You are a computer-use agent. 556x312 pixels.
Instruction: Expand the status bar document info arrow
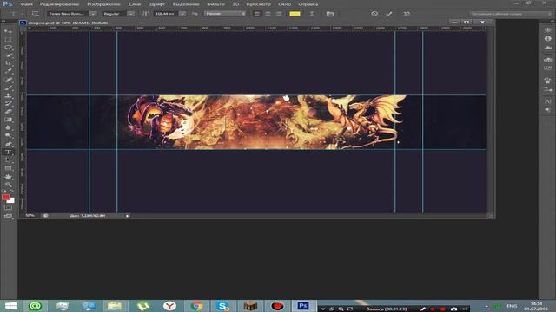click(128, 216)
